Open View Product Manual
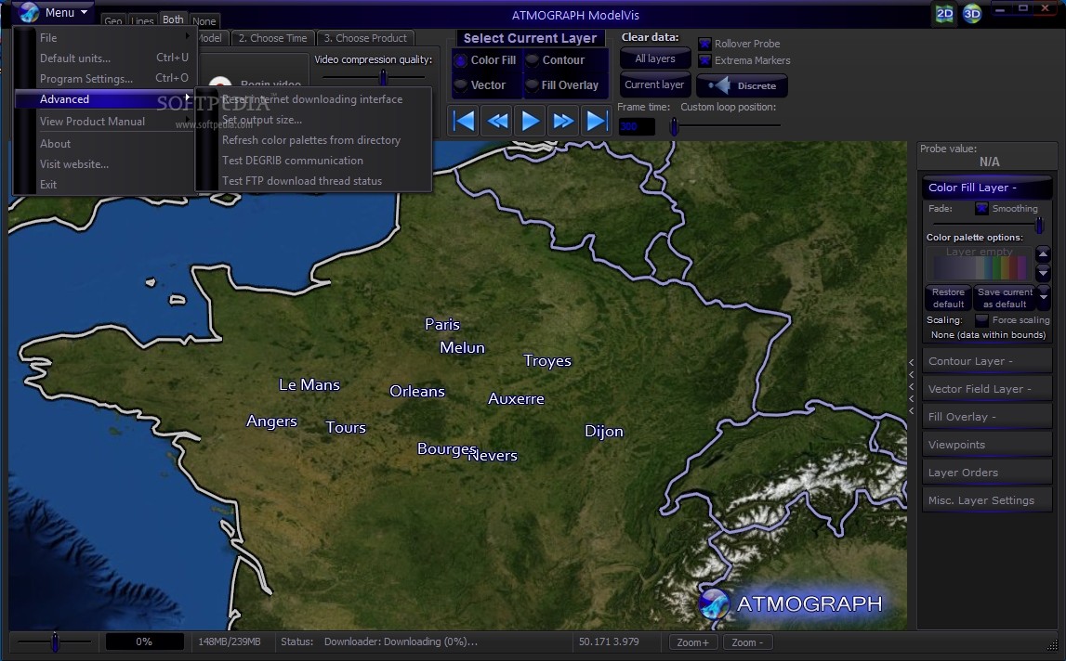 click(x=105, y=122)
